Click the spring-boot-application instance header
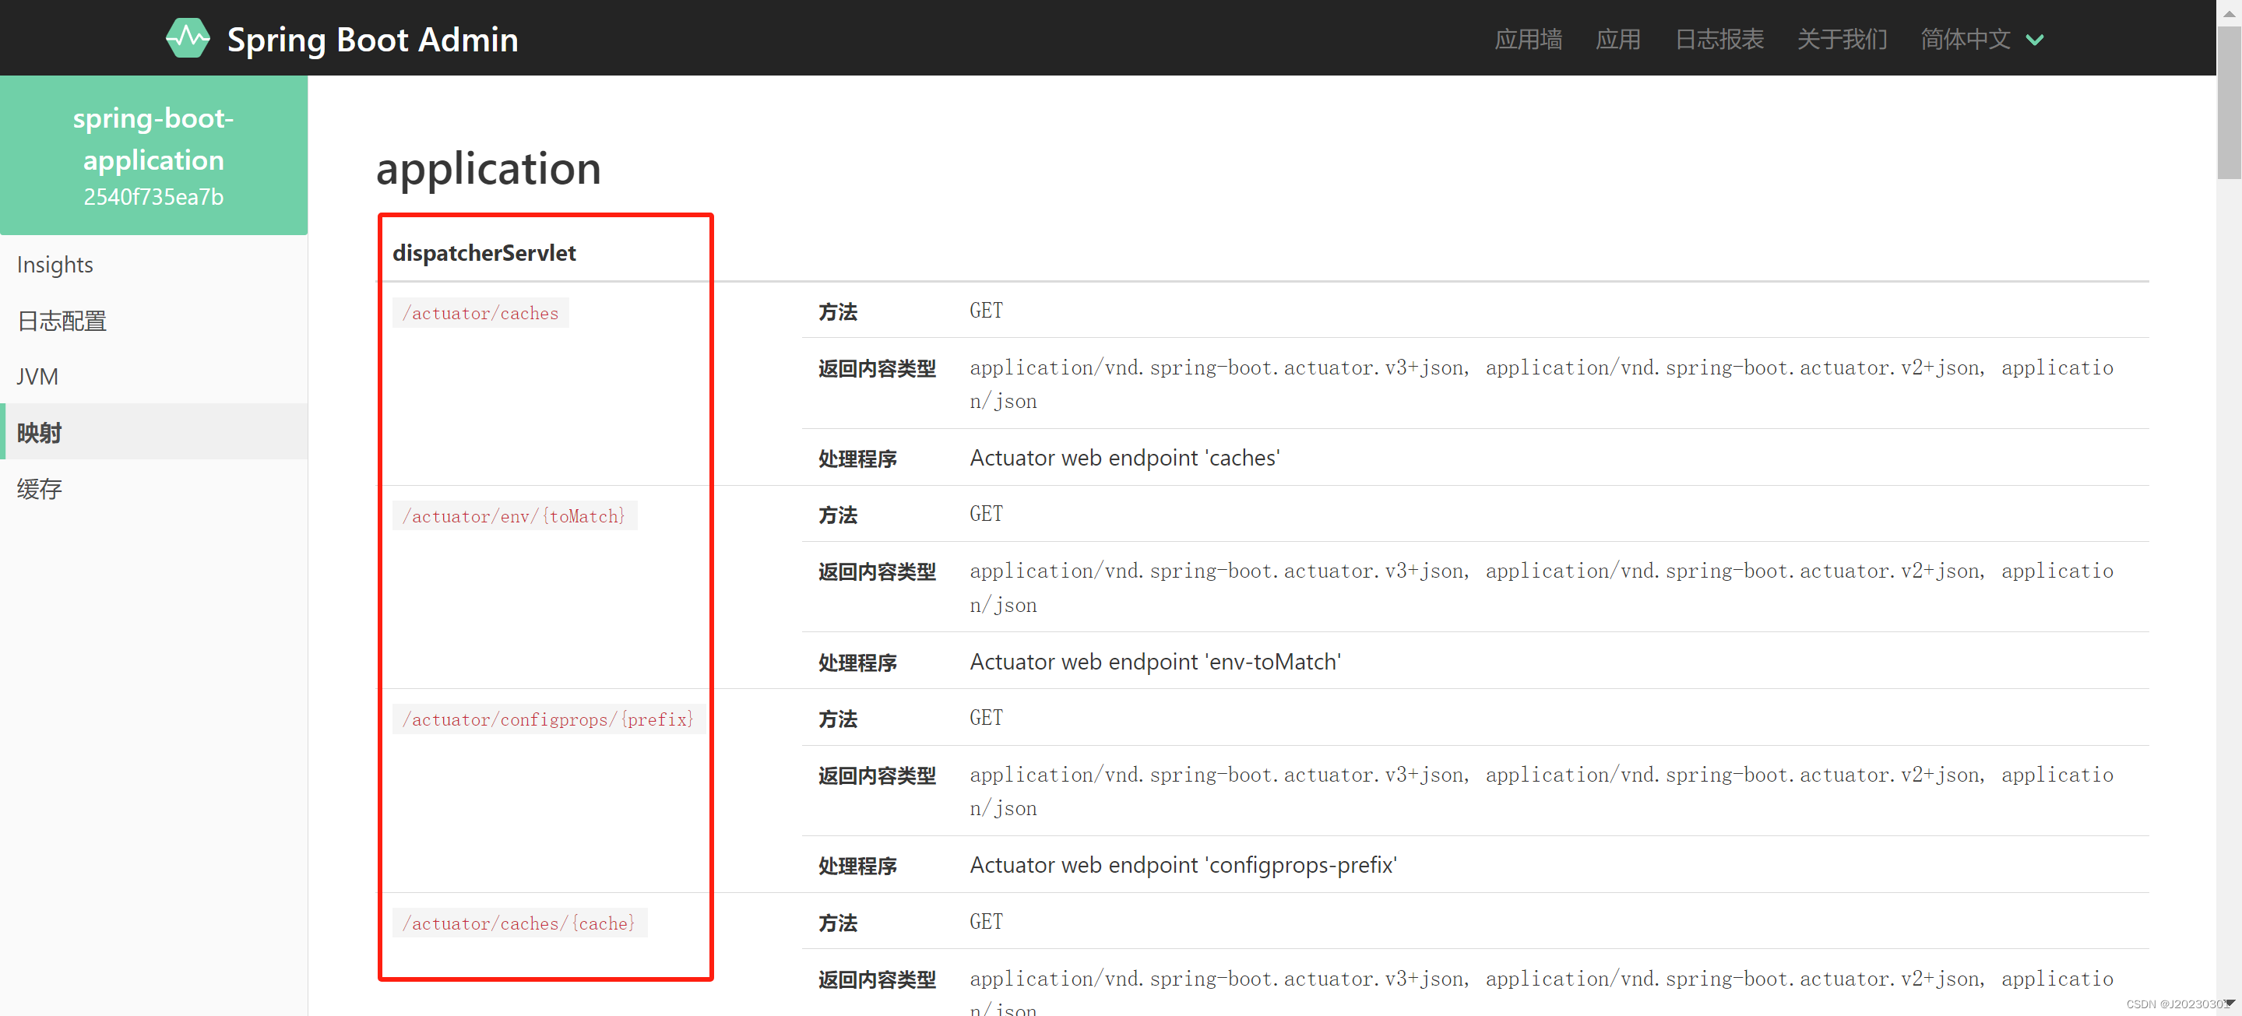The image size is (2242, 1016). (153, 155)
